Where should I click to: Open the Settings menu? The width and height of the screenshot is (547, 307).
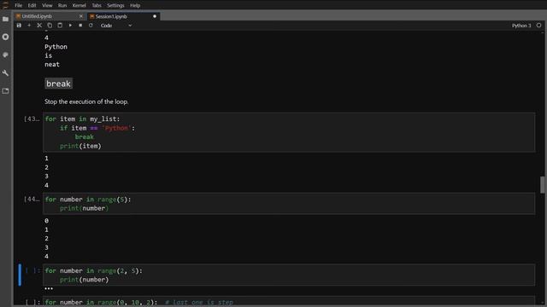(115, 5)
